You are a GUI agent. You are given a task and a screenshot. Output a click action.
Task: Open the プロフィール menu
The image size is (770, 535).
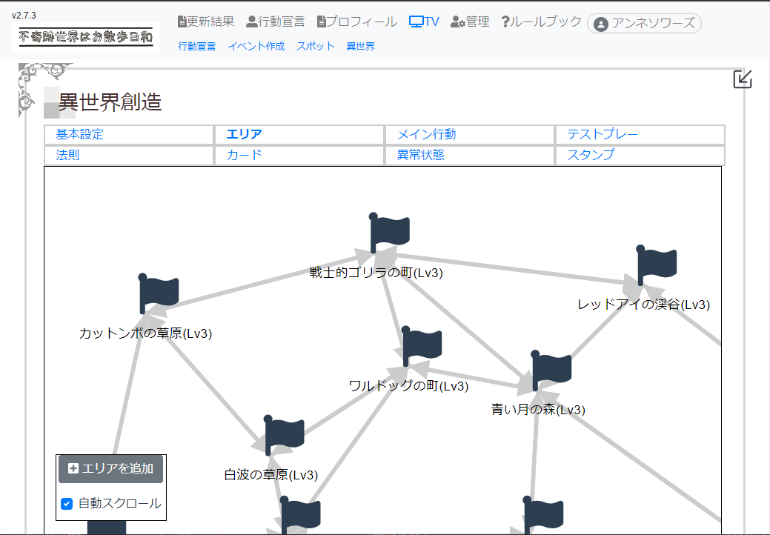(357, 21)
